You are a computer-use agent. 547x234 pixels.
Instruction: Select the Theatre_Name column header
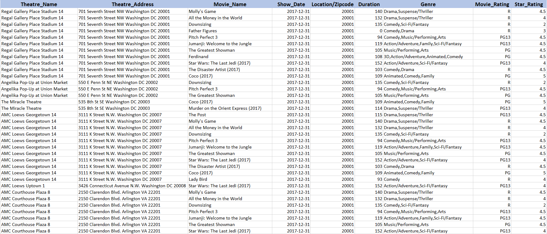click(39, 4)
